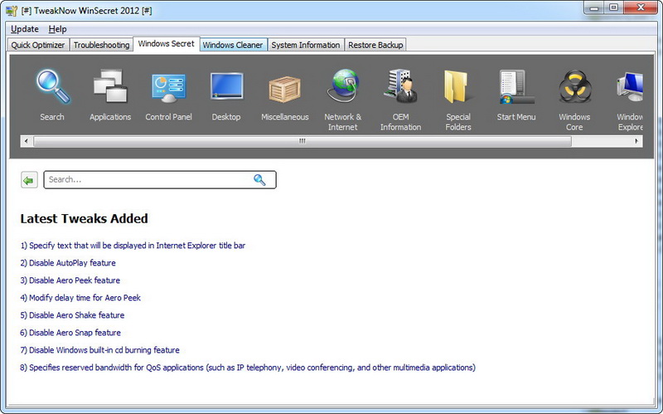The image size is (663, 414).
Task: Minimize the TweakNow WinSecret window
Action: [594, 7]
